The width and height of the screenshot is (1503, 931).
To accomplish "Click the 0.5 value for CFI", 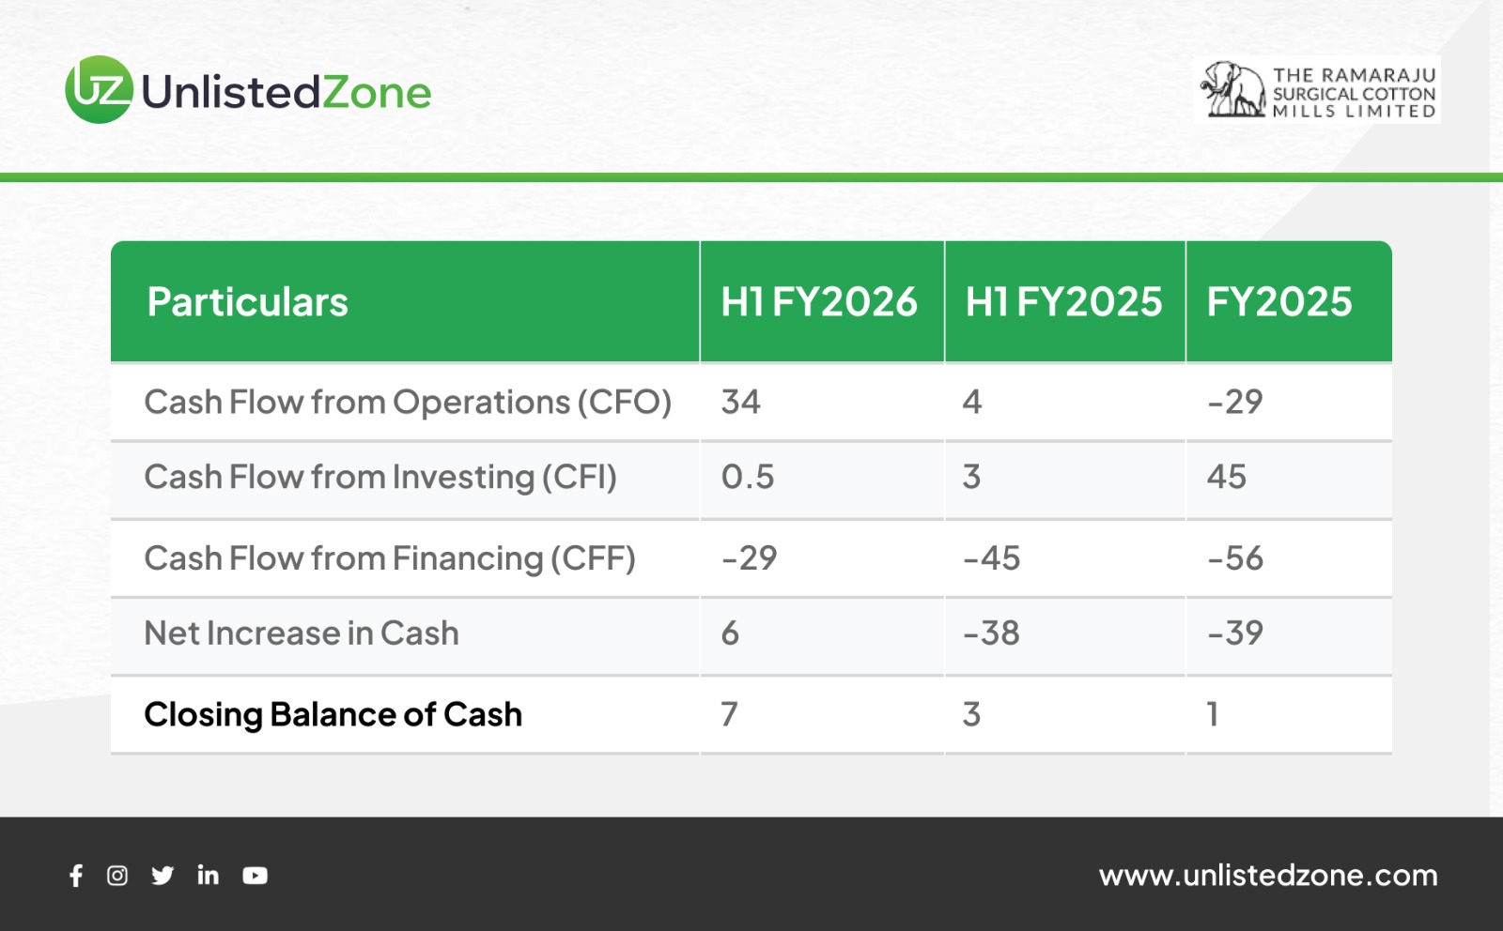I will (x=748, y=478).
